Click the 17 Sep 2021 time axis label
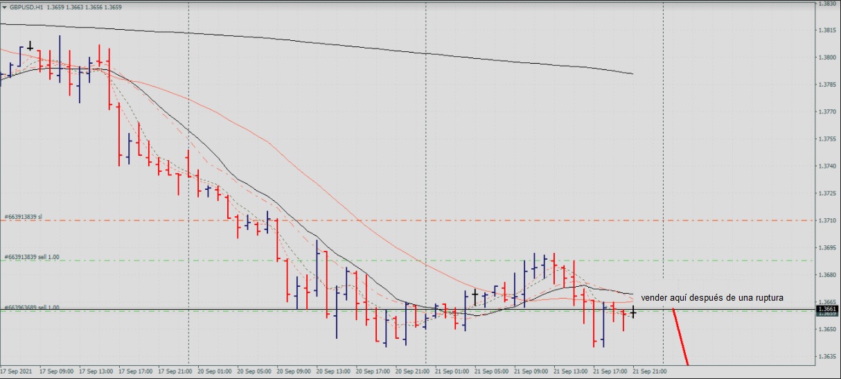 click(17, 371)
